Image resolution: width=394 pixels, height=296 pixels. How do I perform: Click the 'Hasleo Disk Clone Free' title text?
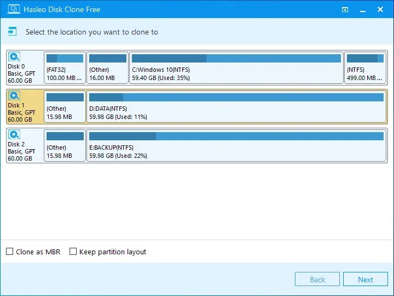pyautogui.click(x=62, y=9)
